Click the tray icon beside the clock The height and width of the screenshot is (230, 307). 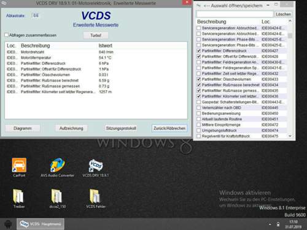(278, 224)
